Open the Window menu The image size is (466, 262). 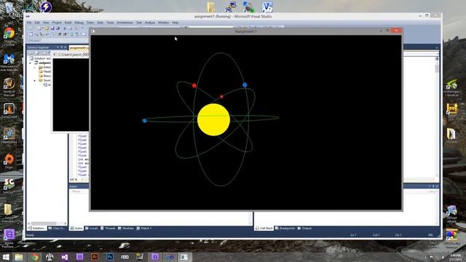[x=163, y=23]
